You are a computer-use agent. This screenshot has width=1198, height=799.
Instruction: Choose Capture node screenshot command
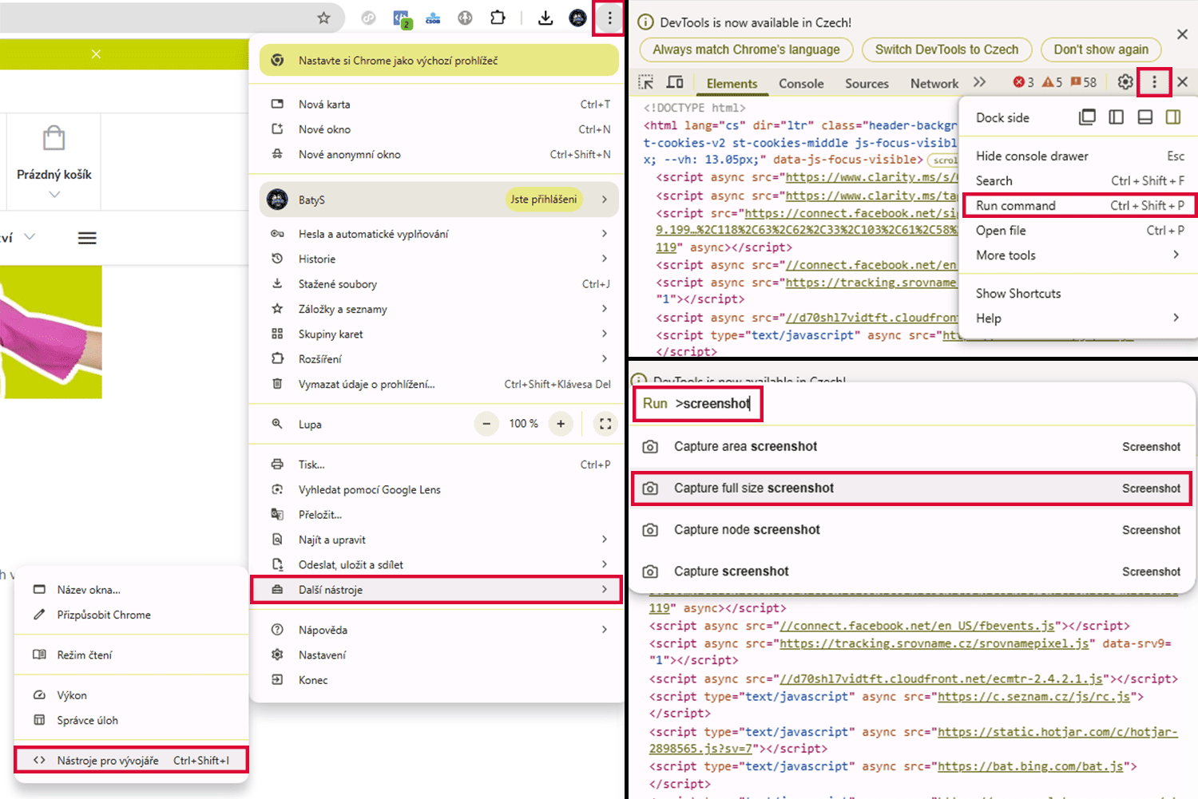[x=911, y=529]
